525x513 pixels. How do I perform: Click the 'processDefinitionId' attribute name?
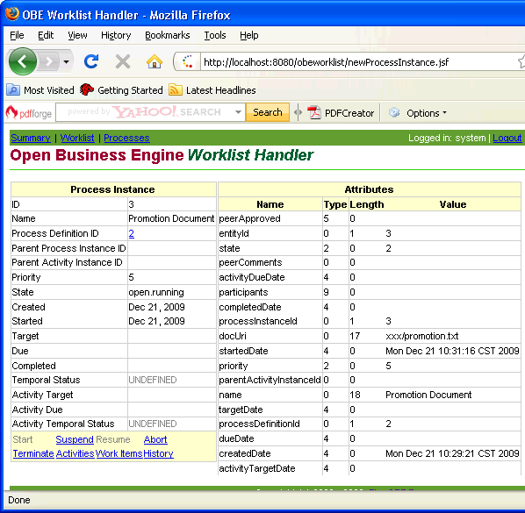click(259, 424)
